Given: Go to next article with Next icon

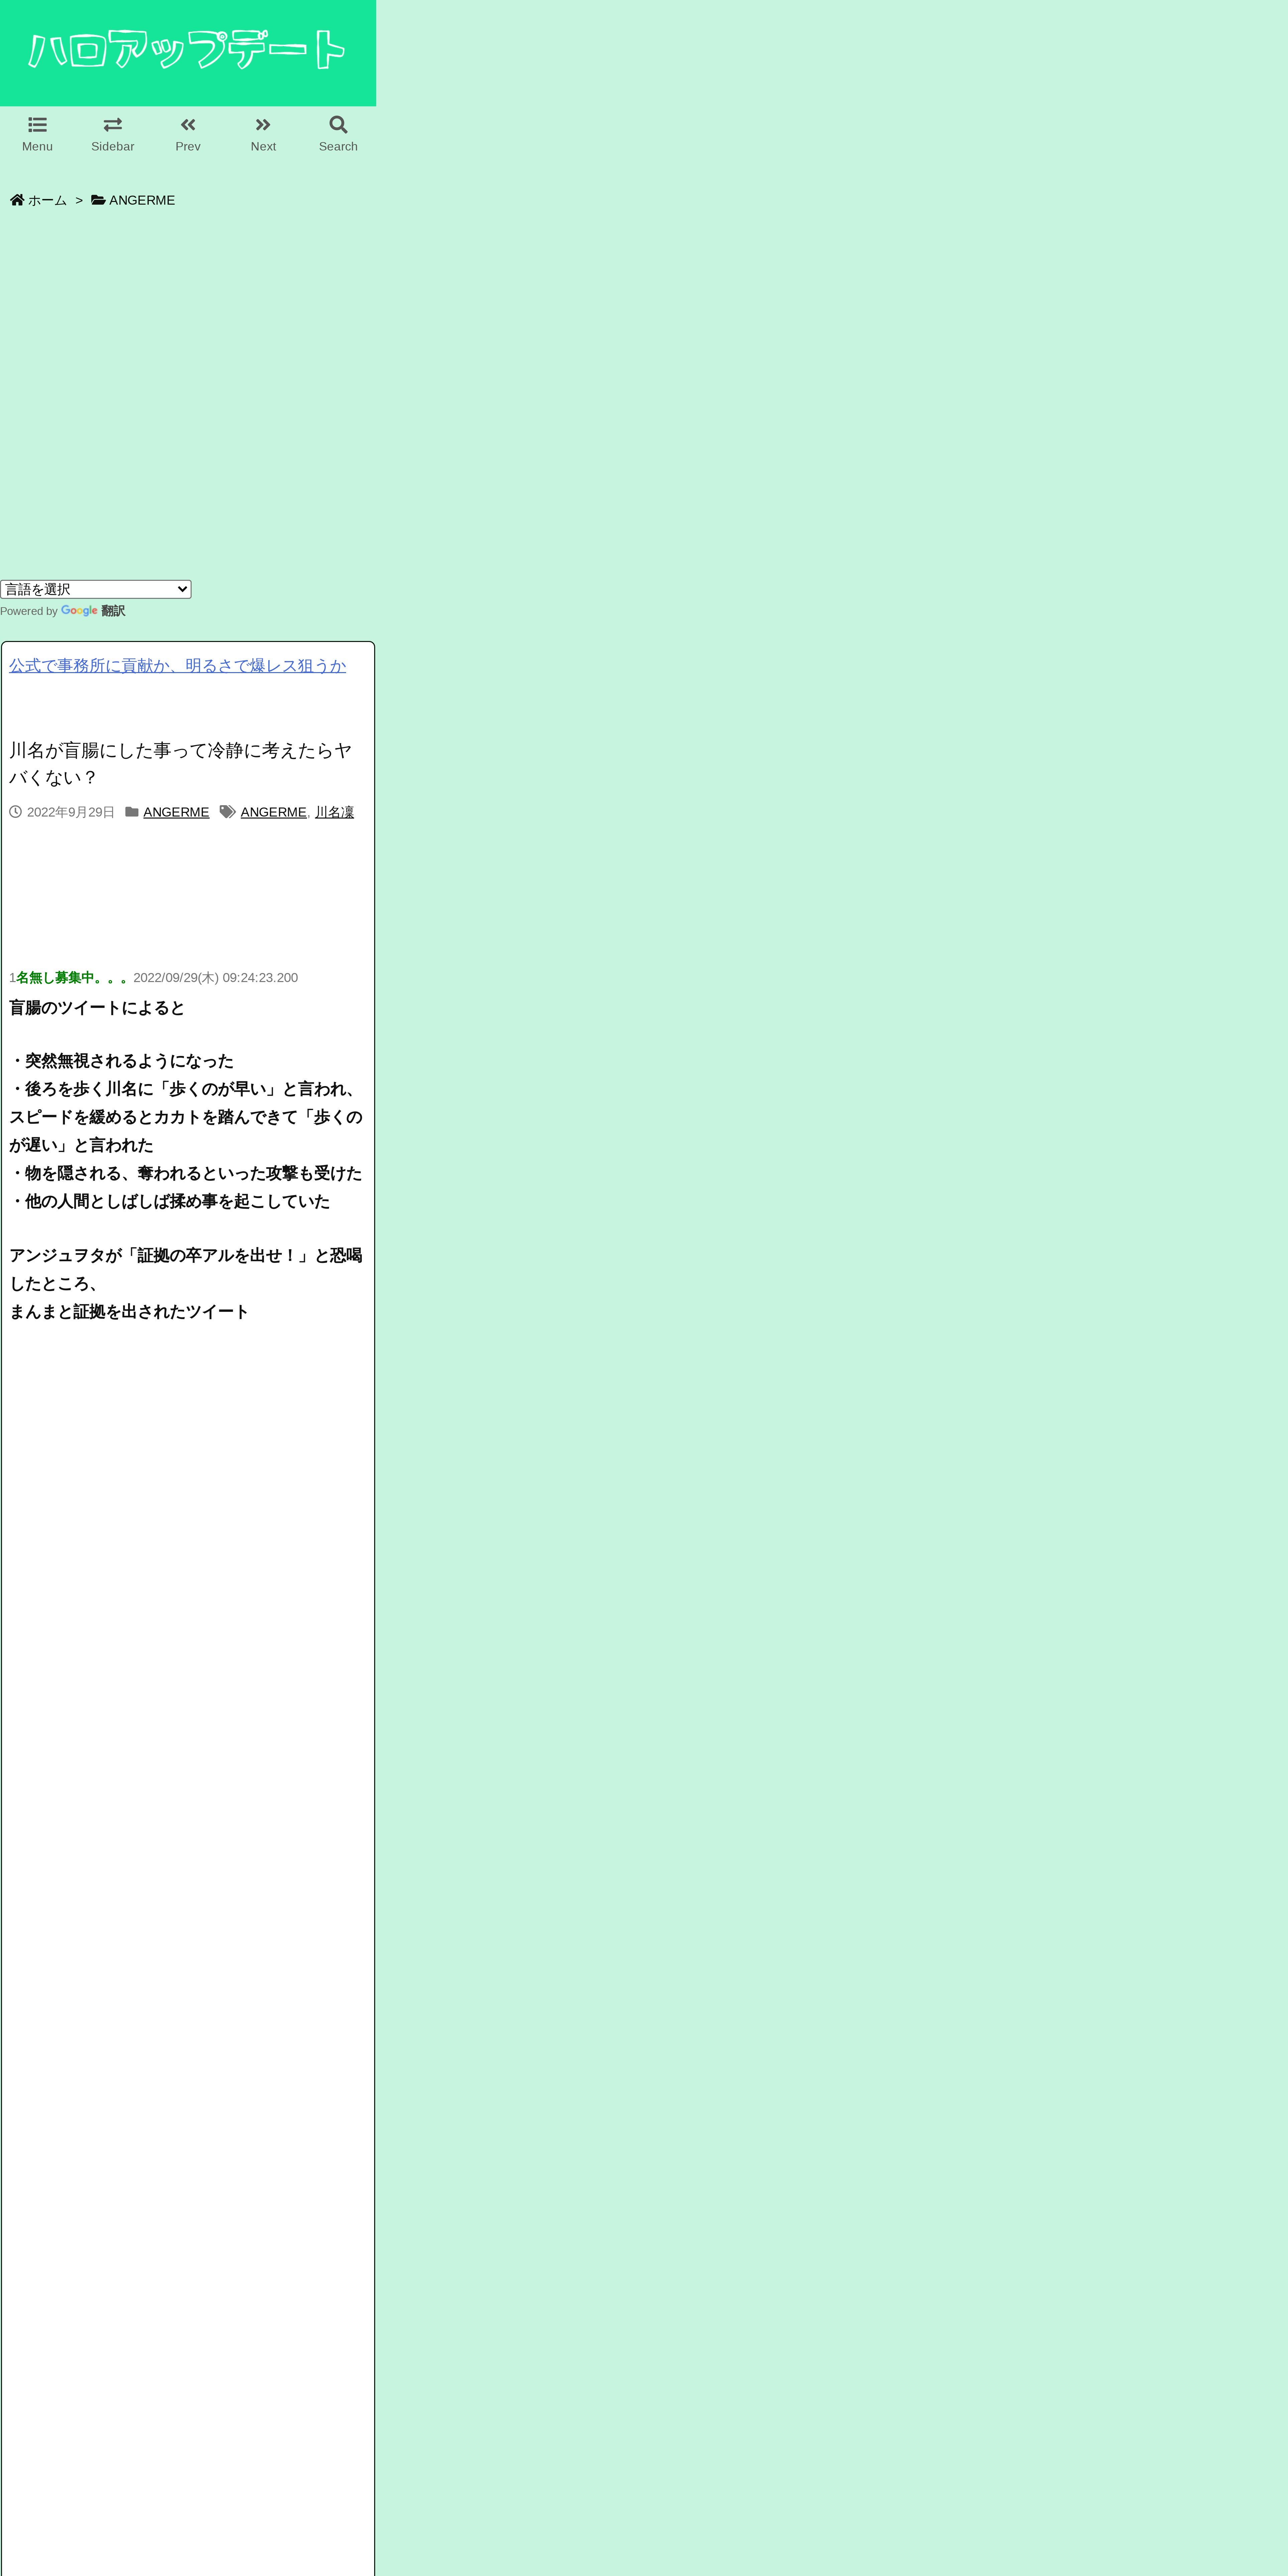Looking at the screenshot, I should (263, 125).
